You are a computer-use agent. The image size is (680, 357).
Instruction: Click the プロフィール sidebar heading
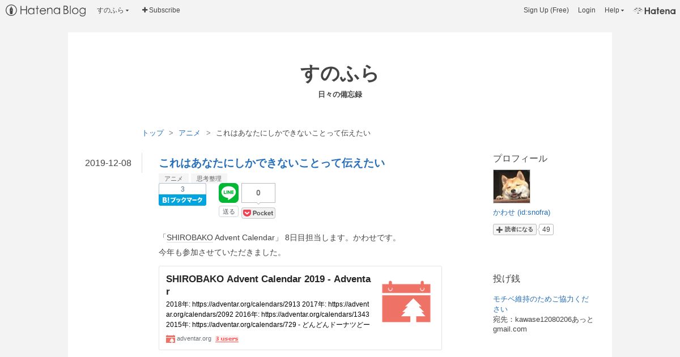pyautogui.click(x=520, y=159)
